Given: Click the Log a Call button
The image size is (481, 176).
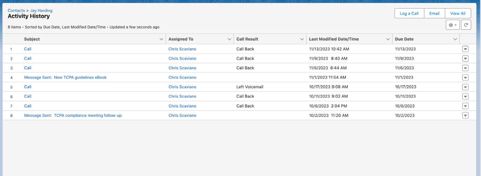Looking at the screenshot, I should [x=409, y=13].
